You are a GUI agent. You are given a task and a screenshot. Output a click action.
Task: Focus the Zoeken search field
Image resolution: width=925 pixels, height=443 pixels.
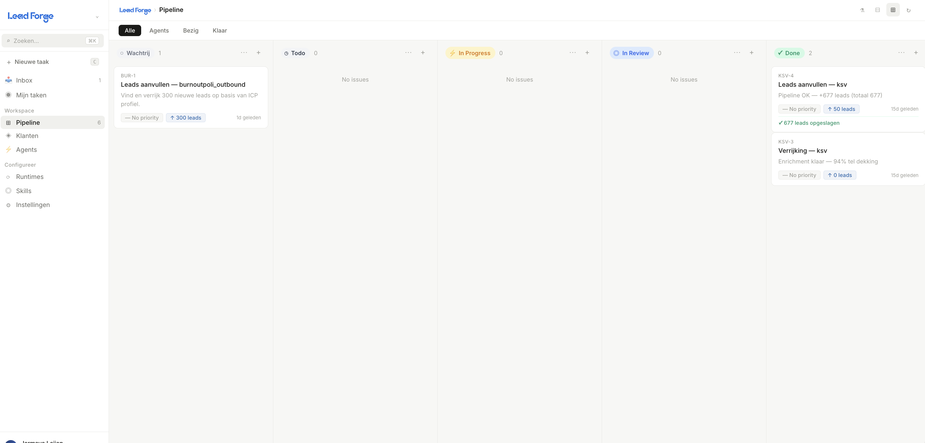coord(53,41)
